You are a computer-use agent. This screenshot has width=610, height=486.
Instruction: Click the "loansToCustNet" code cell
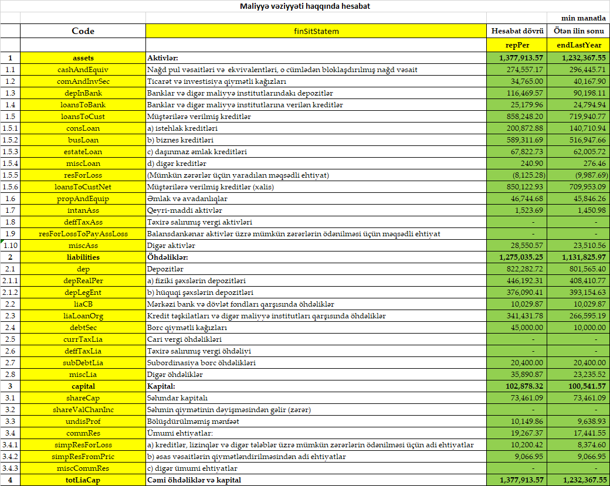[x=83, y=186]
